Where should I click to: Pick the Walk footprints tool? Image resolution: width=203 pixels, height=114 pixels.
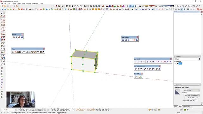click(x=2, y=64)
